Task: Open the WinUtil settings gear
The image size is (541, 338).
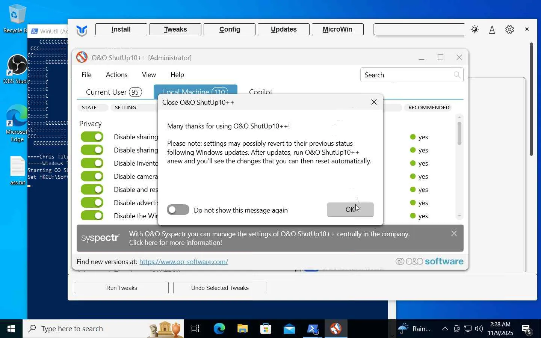Action: coord(509,29)
